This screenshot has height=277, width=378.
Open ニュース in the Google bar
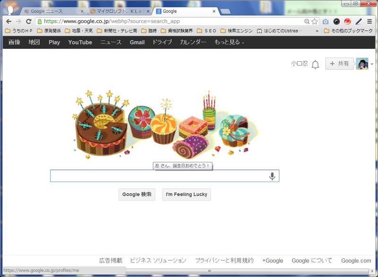pos(111,42)
